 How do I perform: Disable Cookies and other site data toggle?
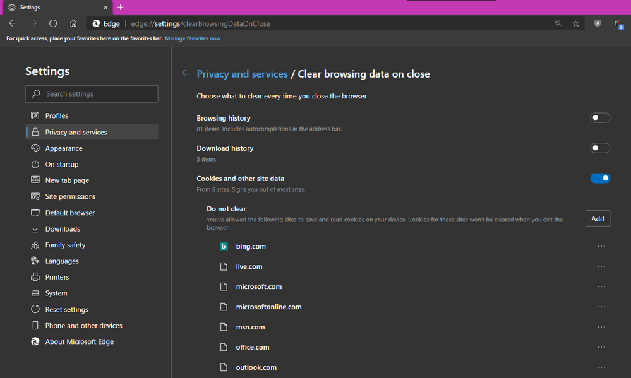coord(600,178)
